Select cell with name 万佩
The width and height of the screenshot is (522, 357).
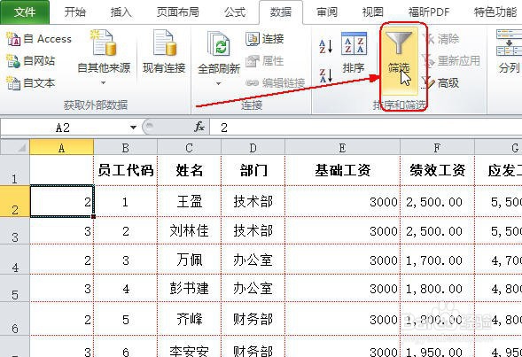[x=189, y=260]
